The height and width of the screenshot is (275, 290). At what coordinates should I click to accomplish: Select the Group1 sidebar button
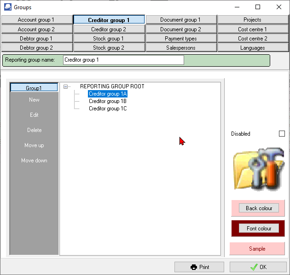(x=34, y=88)
